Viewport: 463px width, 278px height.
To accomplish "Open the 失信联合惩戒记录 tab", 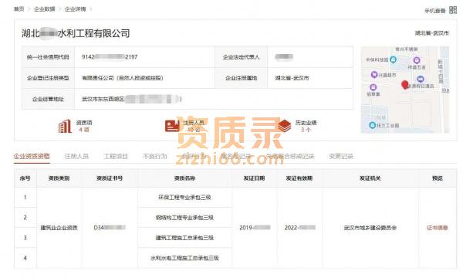I will point(290,156).
